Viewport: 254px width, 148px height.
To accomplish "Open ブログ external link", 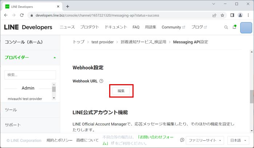I will coord(199,27).
